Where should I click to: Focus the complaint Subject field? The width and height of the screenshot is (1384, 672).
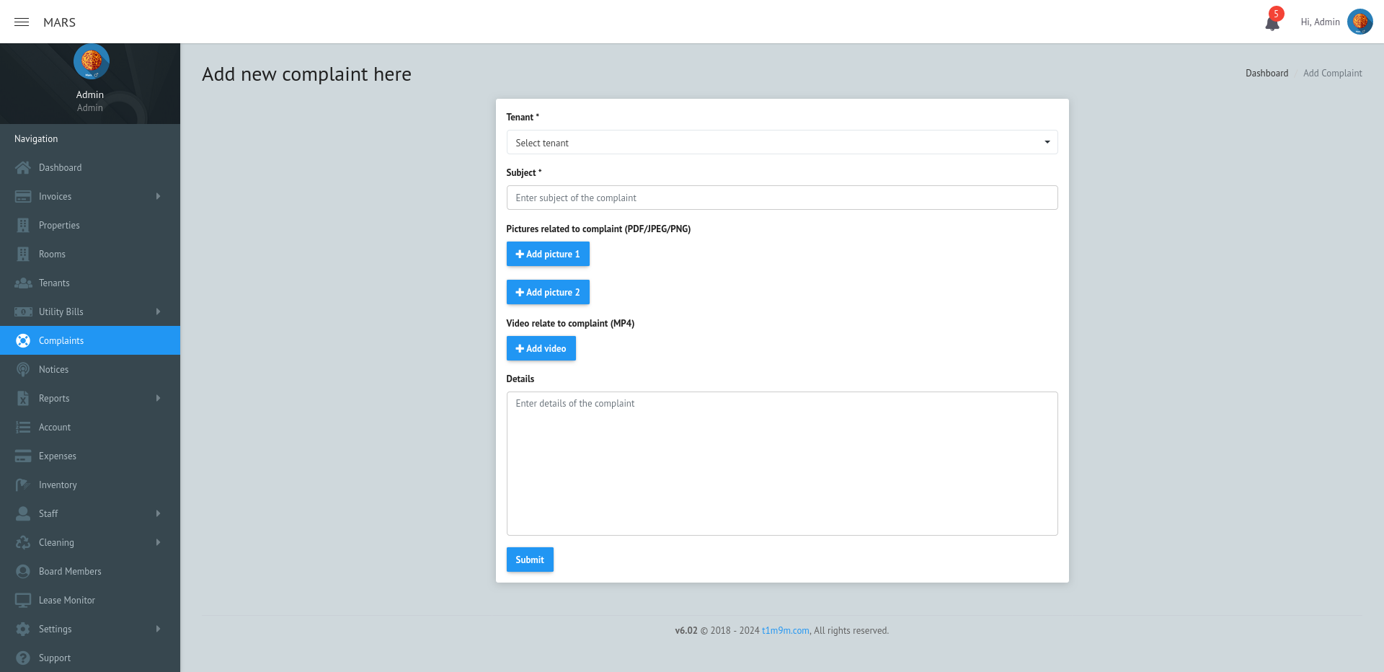(782, 198)
